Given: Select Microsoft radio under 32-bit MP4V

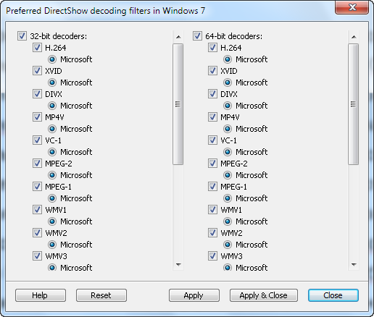Looking at the screenshot, I should (52, 129).
